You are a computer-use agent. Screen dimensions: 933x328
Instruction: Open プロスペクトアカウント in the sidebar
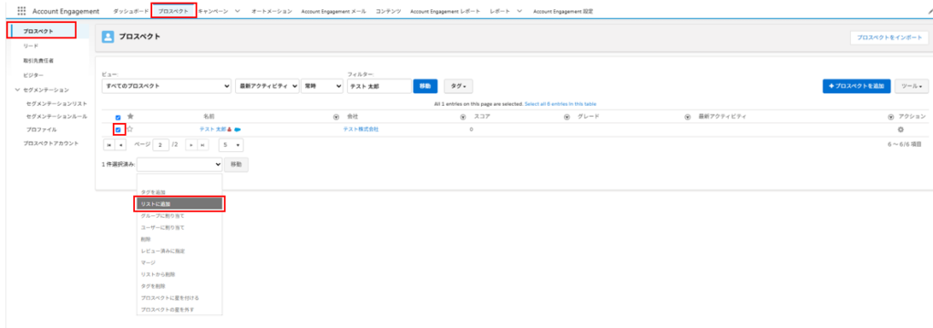pos(51,143)
